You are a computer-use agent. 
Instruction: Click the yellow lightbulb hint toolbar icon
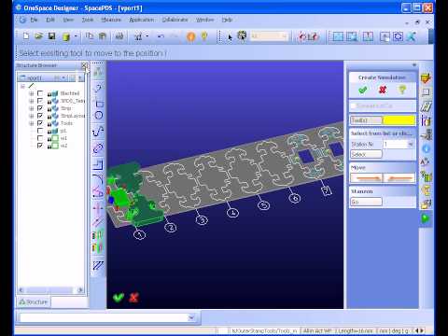[x=204, y=36]
